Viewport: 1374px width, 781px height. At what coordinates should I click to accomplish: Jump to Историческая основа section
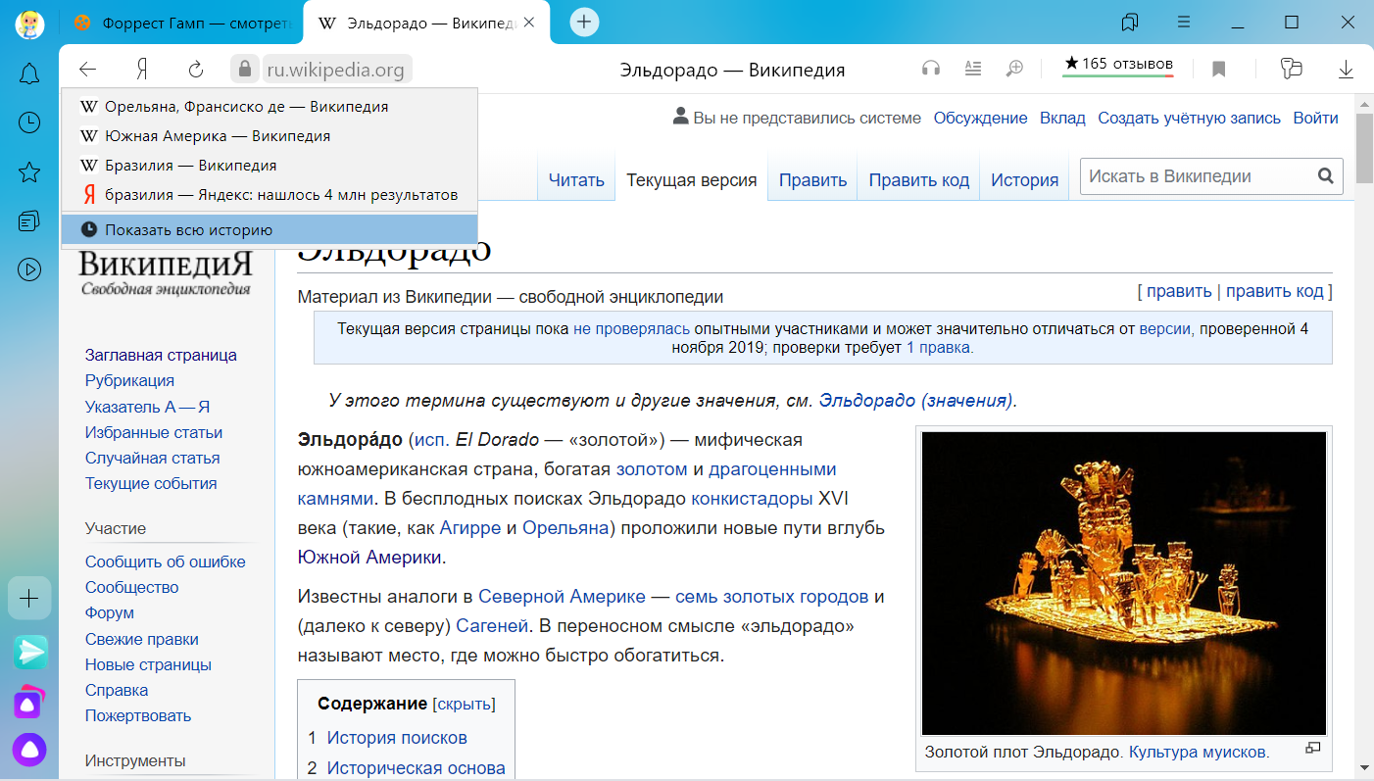[417, 768]
